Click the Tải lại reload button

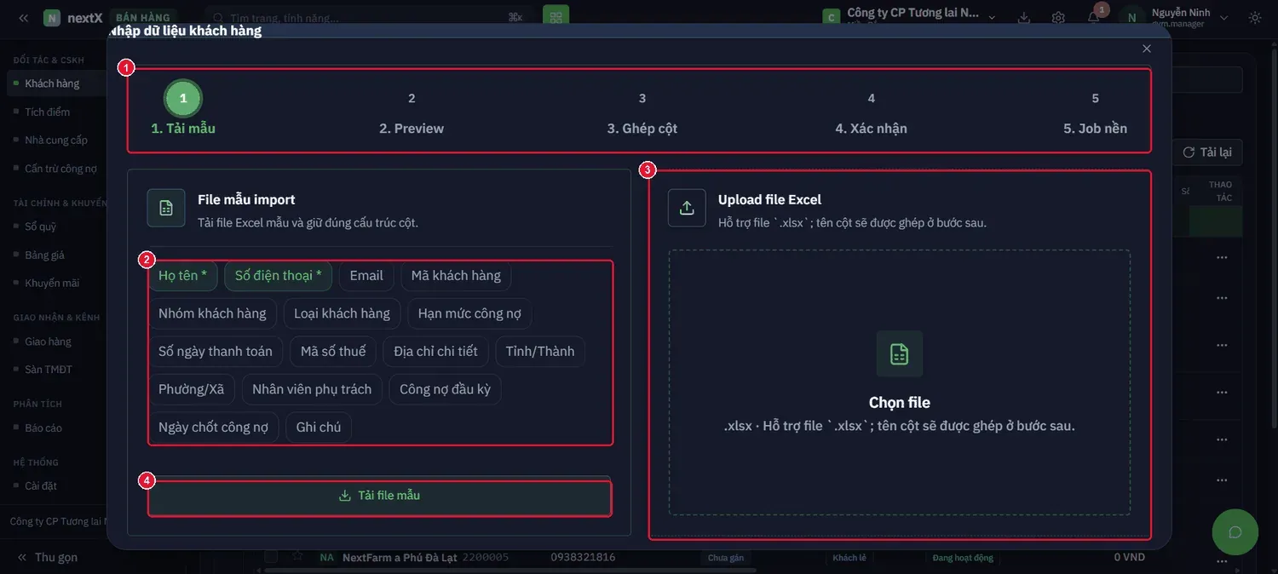[1207, 152]
